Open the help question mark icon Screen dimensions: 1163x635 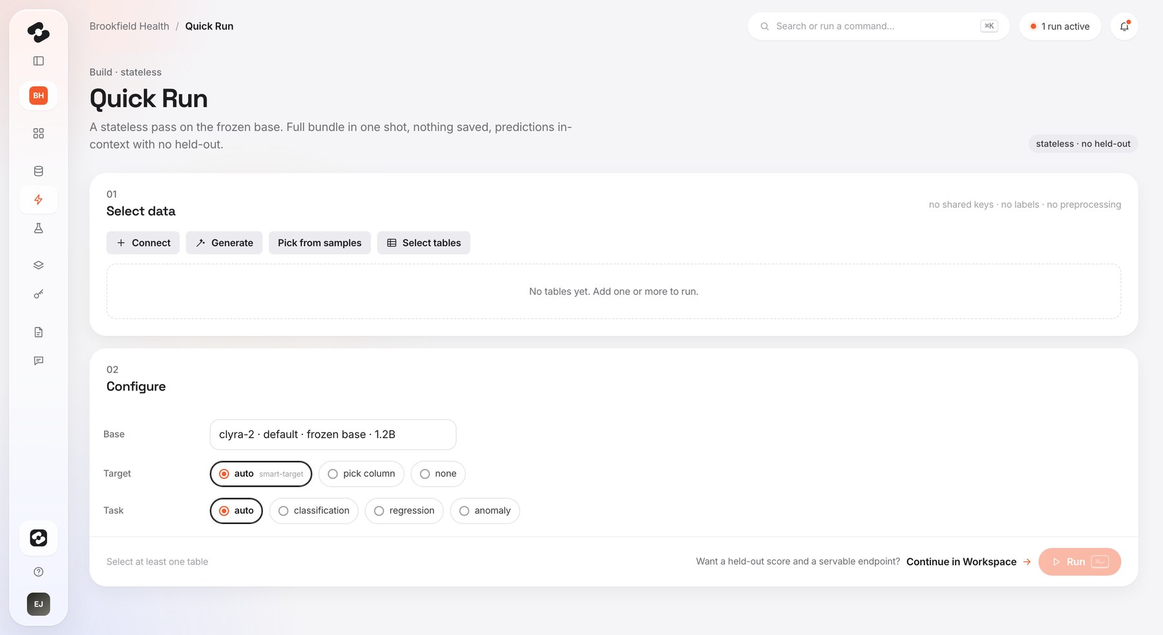38,572
